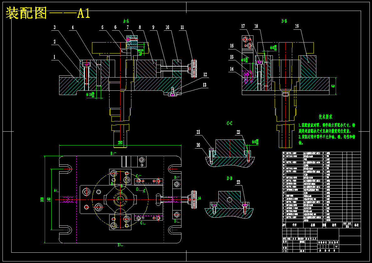Pick part callout number 6
This screenshot has height=263, width=372.
click(115, 27)
